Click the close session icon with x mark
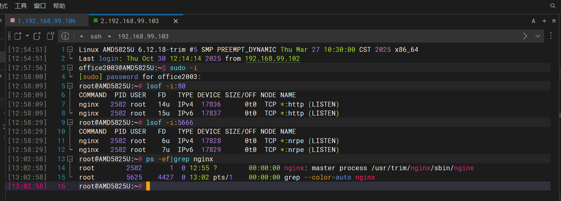 (37, 36)
